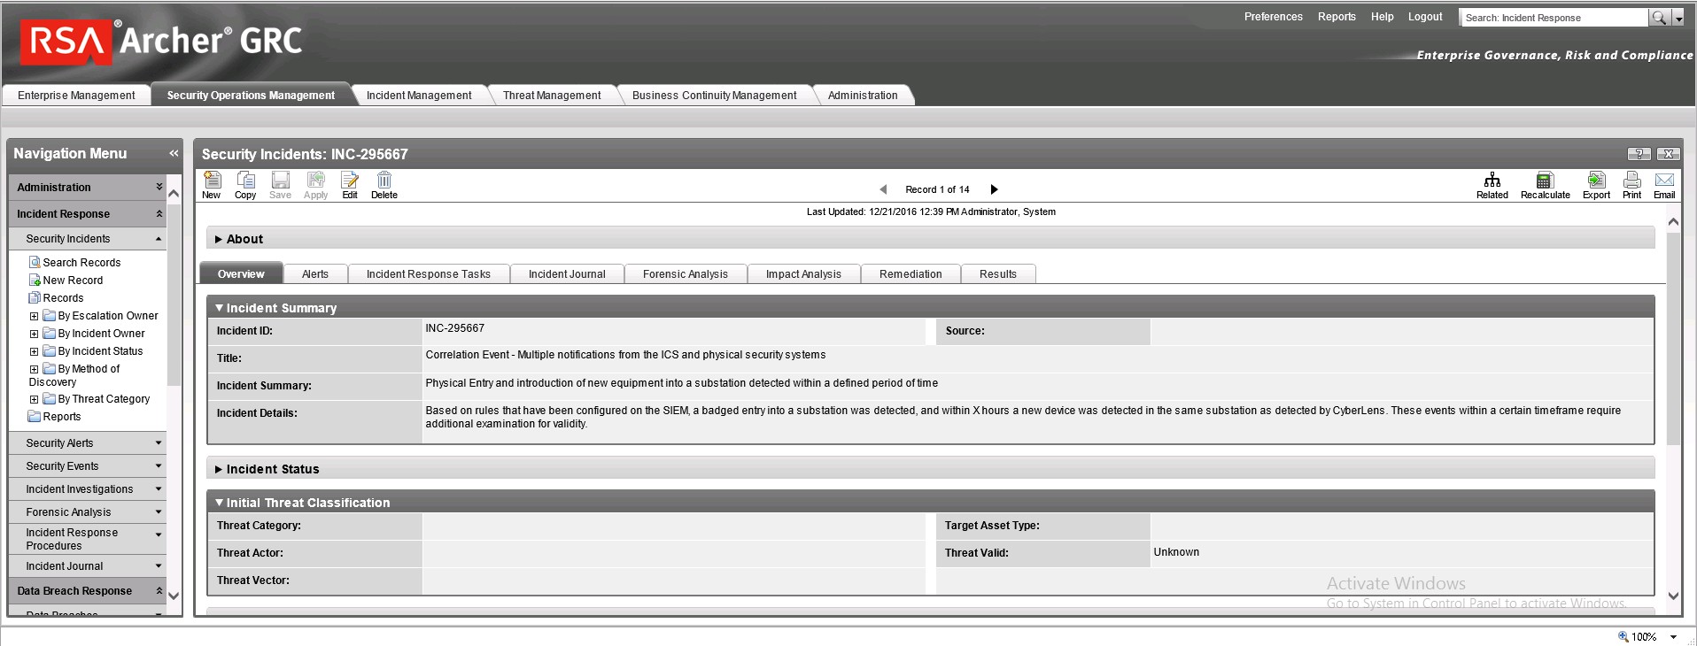Image resolution: width=1697 pixels, height=646 pixels.
Task: Open the Incident Journal record tab
Action: click(567, 274)
